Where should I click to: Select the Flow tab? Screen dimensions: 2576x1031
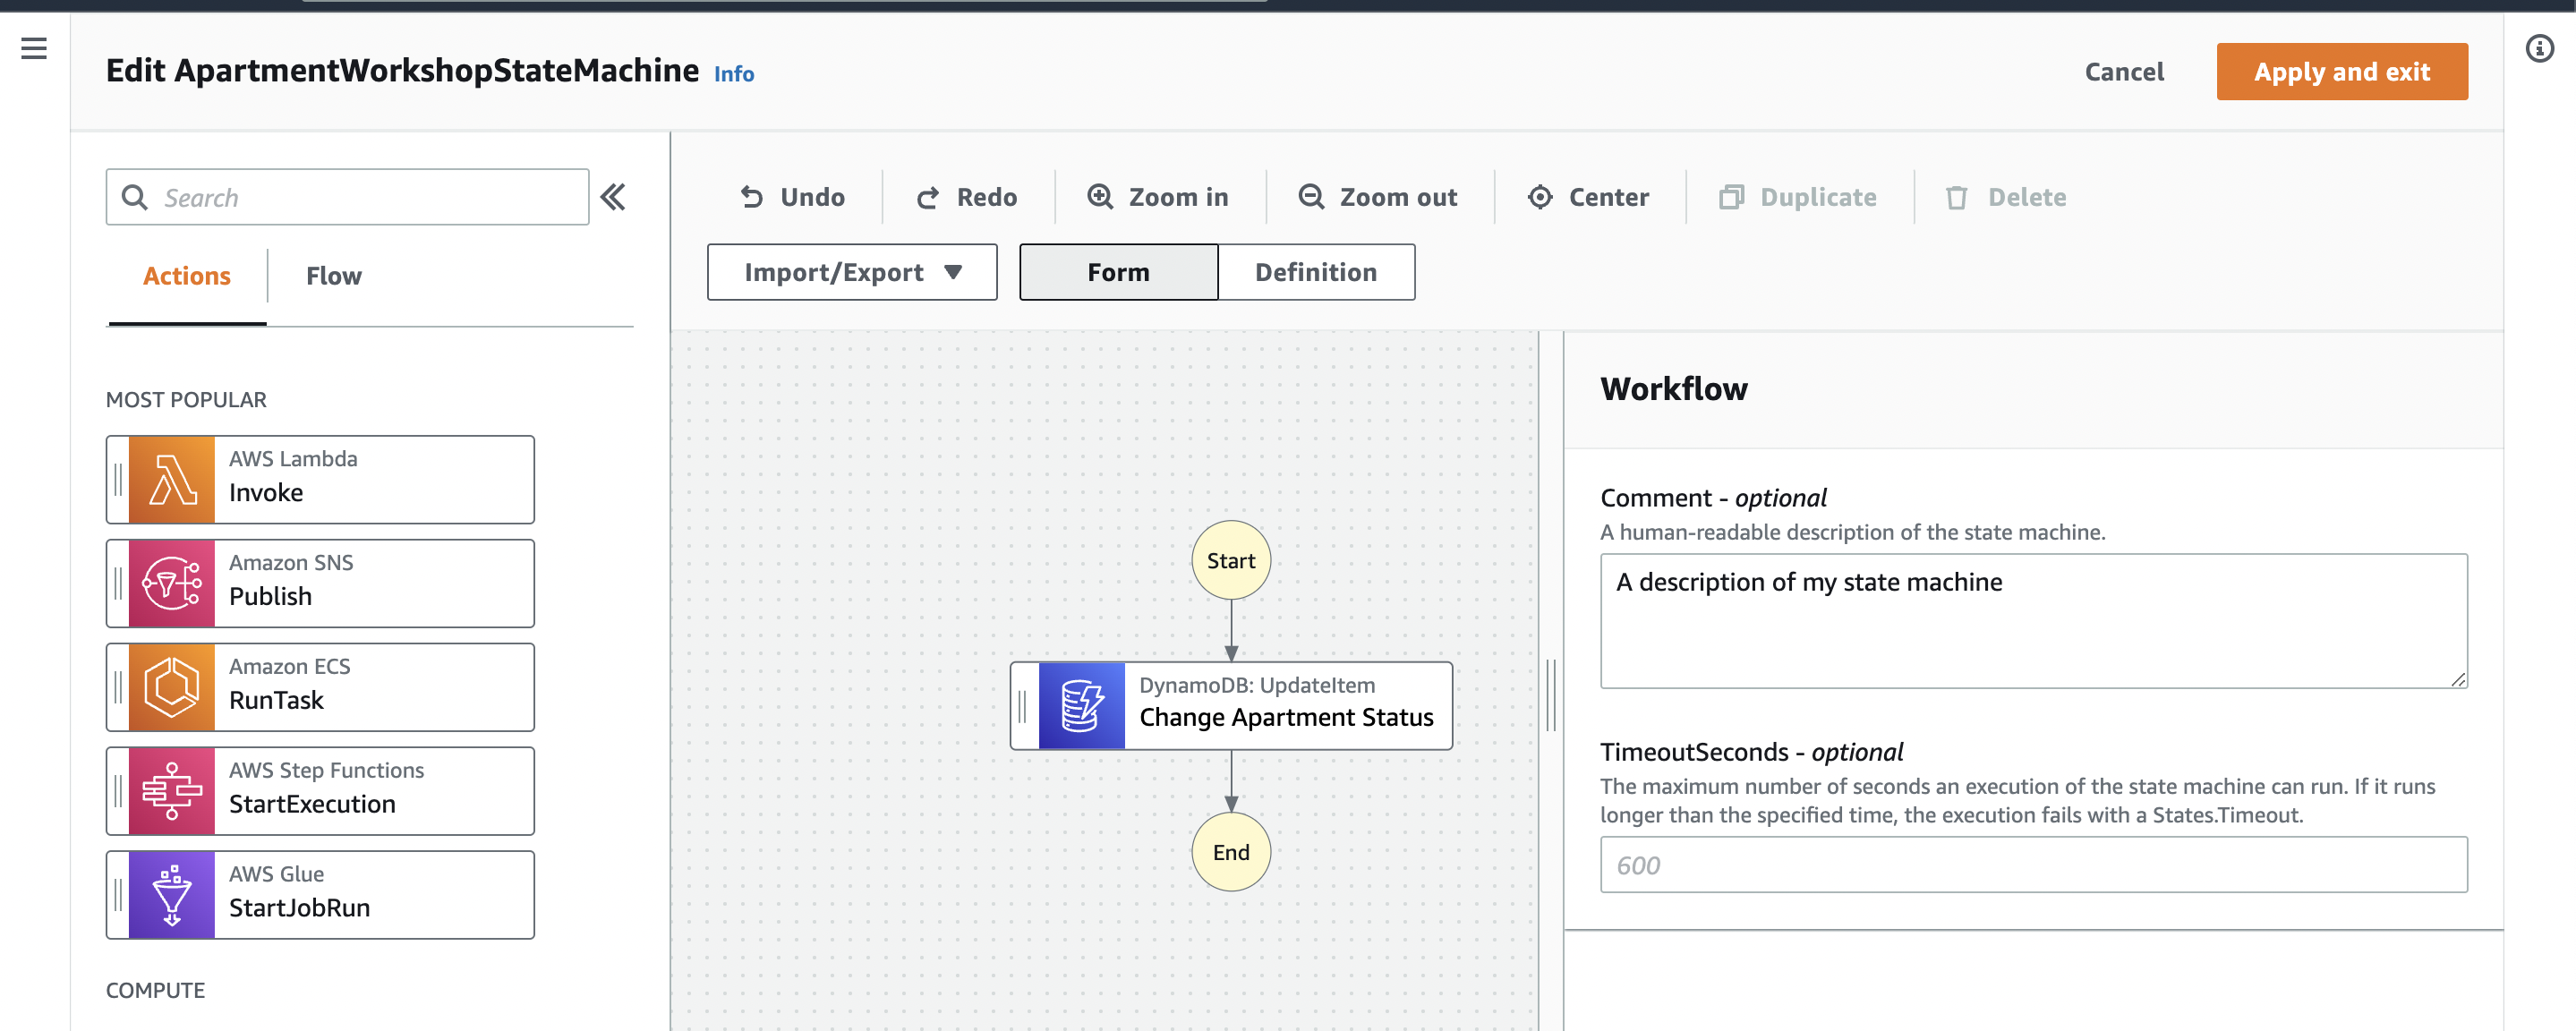pos(334,276)
